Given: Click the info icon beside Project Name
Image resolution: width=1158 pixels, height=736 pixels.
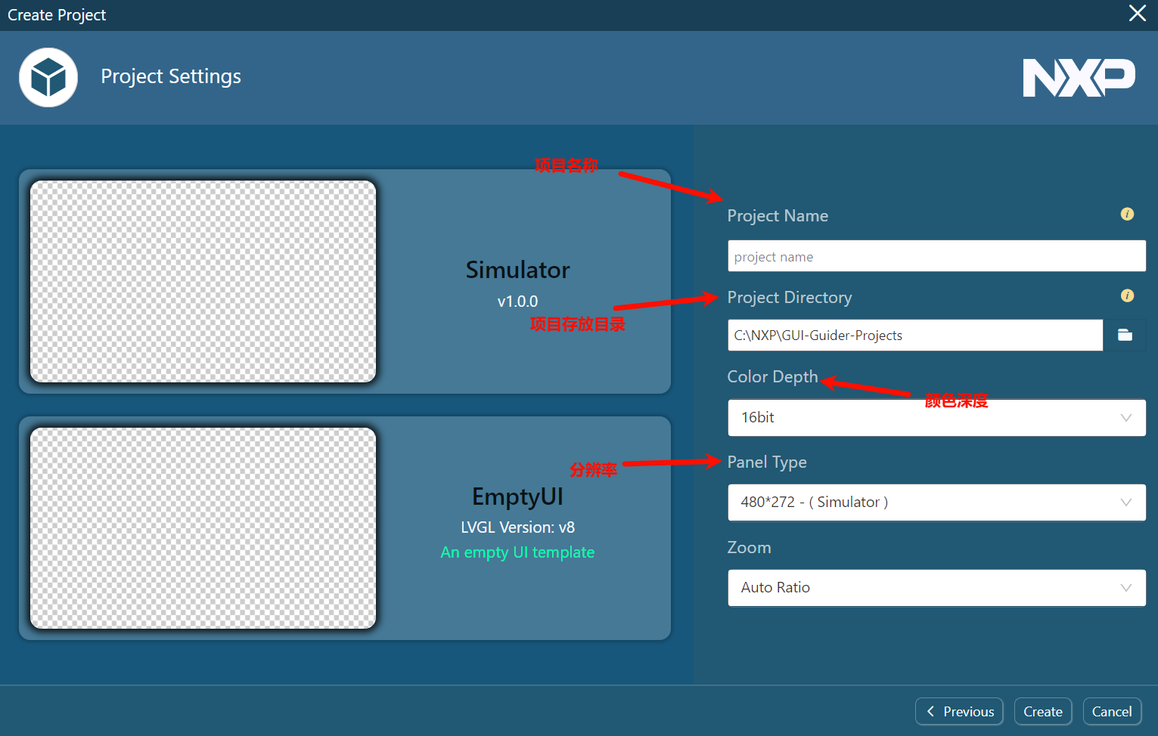Looking at the screenshot, I should pyautogui.click(x=1126, y=215).
